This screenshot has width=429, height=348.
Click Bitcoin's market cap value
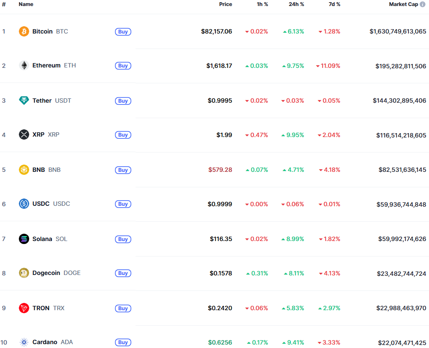coord(398,31)
